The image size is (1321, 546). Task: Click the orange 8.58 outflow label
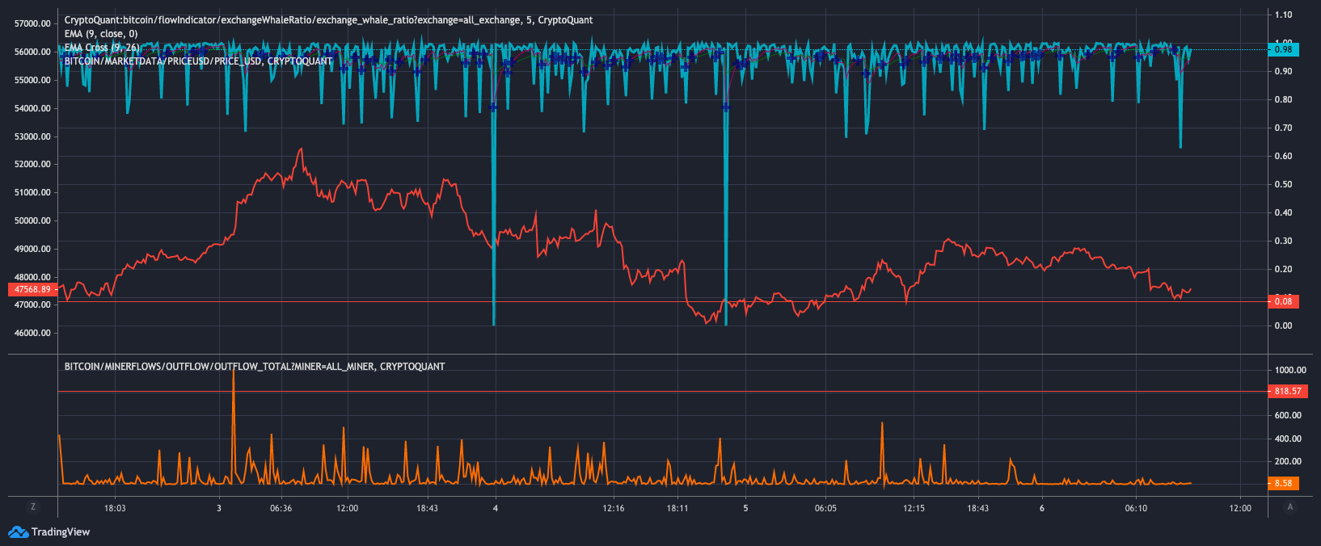1283,483
